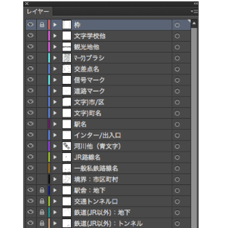Expand the インター/出入口 layer

(55, 135)
